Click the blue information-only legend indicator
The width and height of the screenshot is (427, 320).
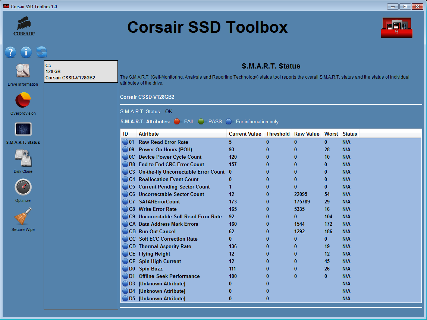pos(229,122)
